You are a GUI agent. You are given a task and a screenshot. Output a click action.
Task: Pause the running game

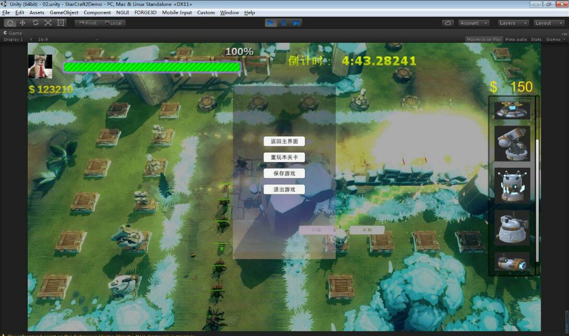coord(283,23)
